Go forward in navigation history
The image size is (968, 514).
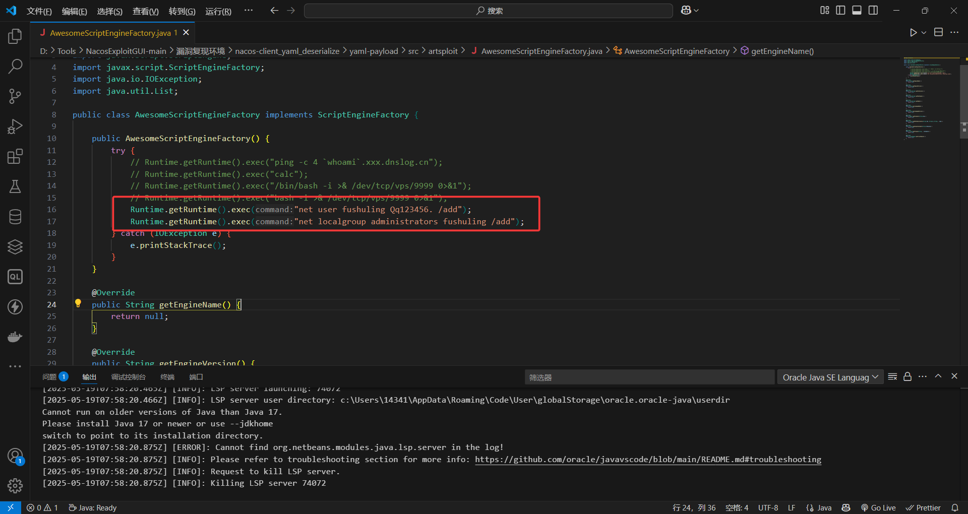click(x=291, y=11)
